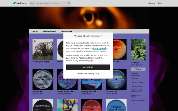Click Report this account
This screenshot has height=111, width=178.
[138, 100]
